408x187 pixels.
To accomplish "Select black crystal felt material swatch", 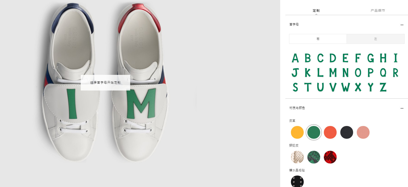I will coord(297,182).
